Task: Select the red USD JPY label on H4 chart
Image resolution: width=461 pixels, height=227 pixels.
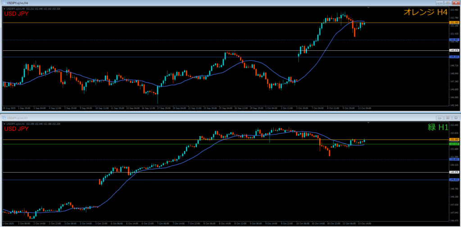Action: 17,14
